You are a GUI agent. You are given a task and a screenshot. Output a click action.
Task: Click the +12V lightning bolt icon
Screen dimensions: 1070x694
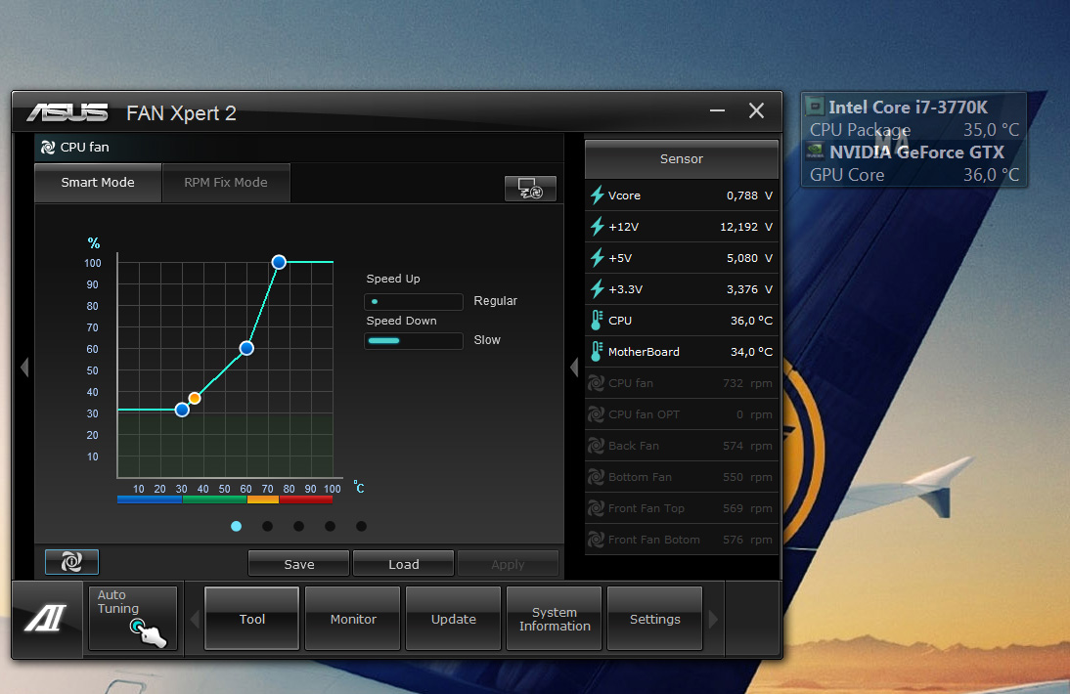click(597, 227)
